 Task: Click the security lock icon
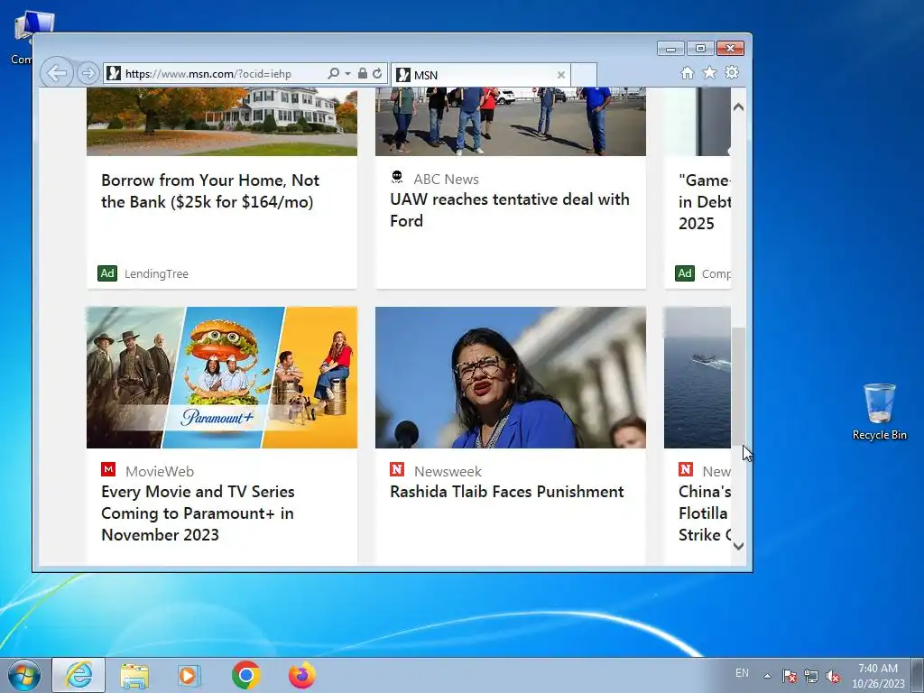(x=363, y=73)
